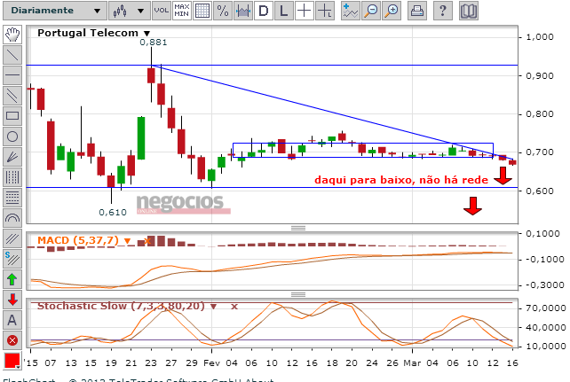Open the Stochastic Slow settings dropdown
Image resolution: width=570 pixels, height=382 pixels.
click(213, 307)
